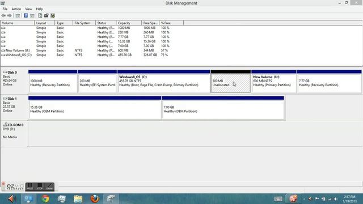Click the volume speaker tray icon
The image size is (363, 204).
(x=336, y=199)
